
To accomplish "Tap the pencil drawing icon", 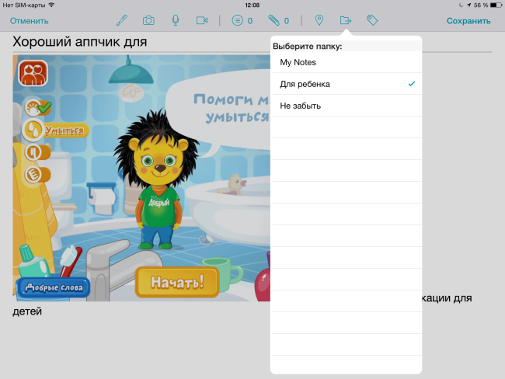I will click(122, 21).
